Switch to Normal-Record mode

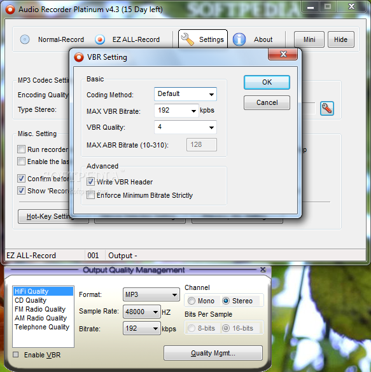click(x=61, y=39)
